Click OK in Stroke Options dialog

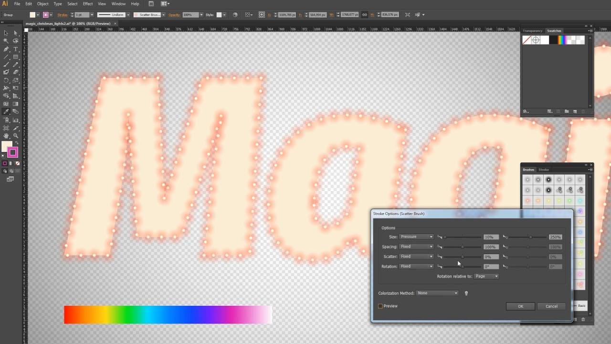point(520,306)
